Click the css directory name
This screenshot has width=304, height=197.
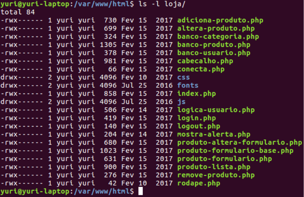[x=183, y=77]
